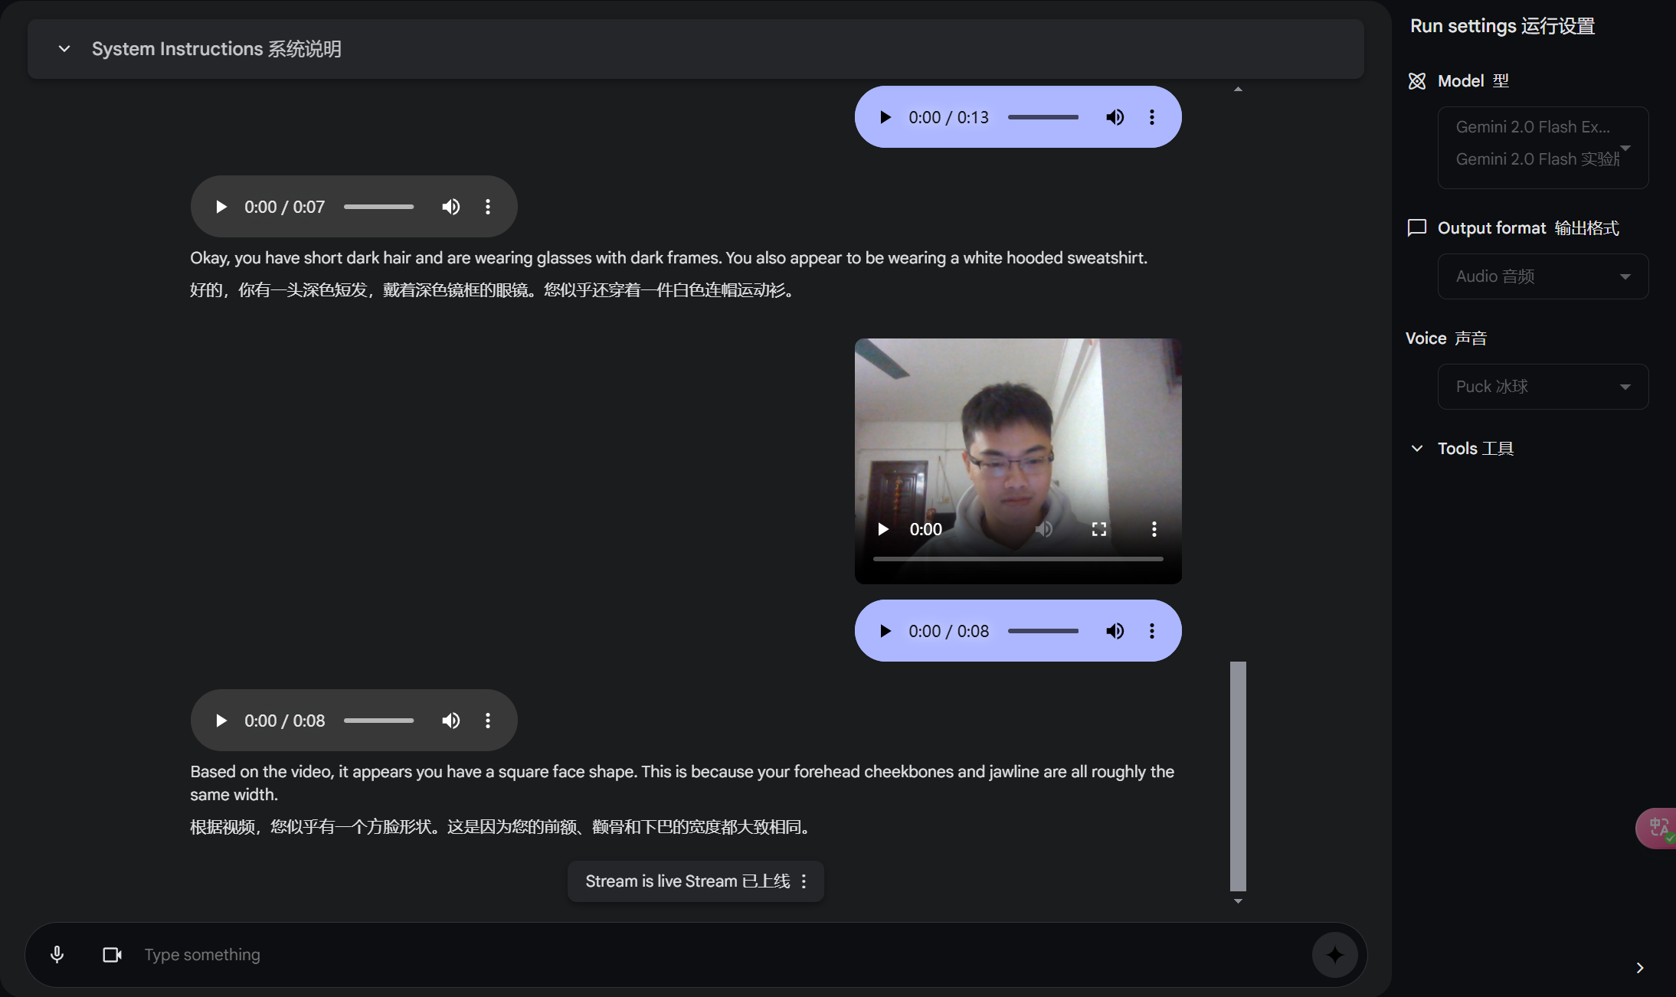Viewport: 1676px width, 997px height.
Task: Click the seek slider of the 0:13 audio
Action: point(1043,117)
